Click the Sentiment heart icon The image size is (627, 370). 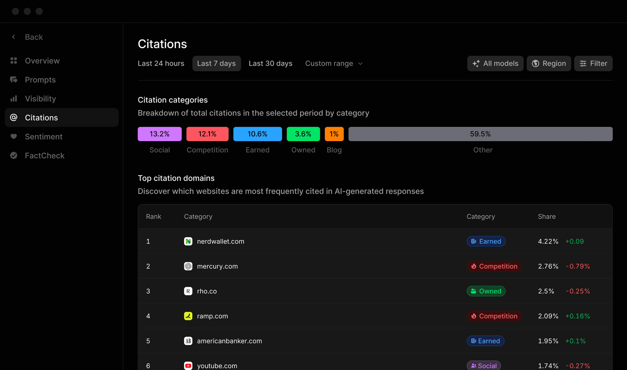click(14, 137)
